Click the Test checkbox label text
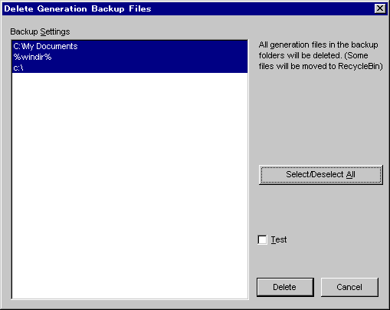390x310 pixels. point(279,239)
